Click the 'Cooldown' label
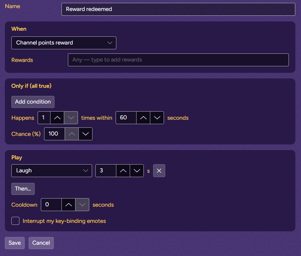301x256 pixels. (24, 205)
